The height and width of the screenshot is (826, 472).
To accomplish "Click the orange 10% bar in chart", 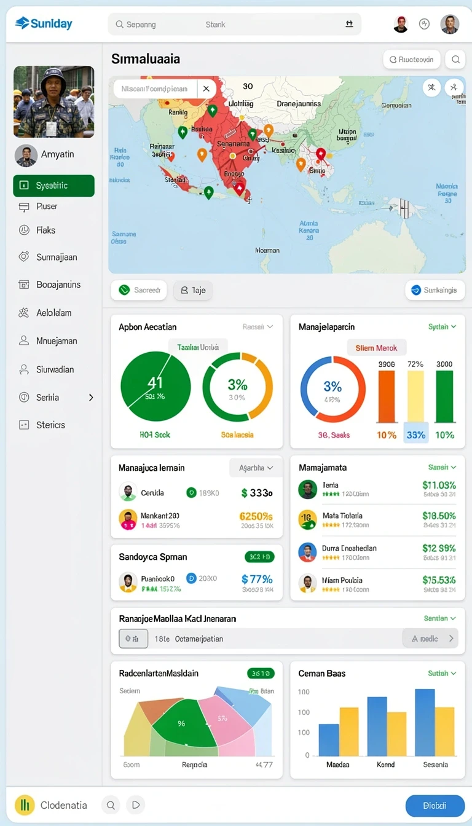I will [x=387, y=396].
